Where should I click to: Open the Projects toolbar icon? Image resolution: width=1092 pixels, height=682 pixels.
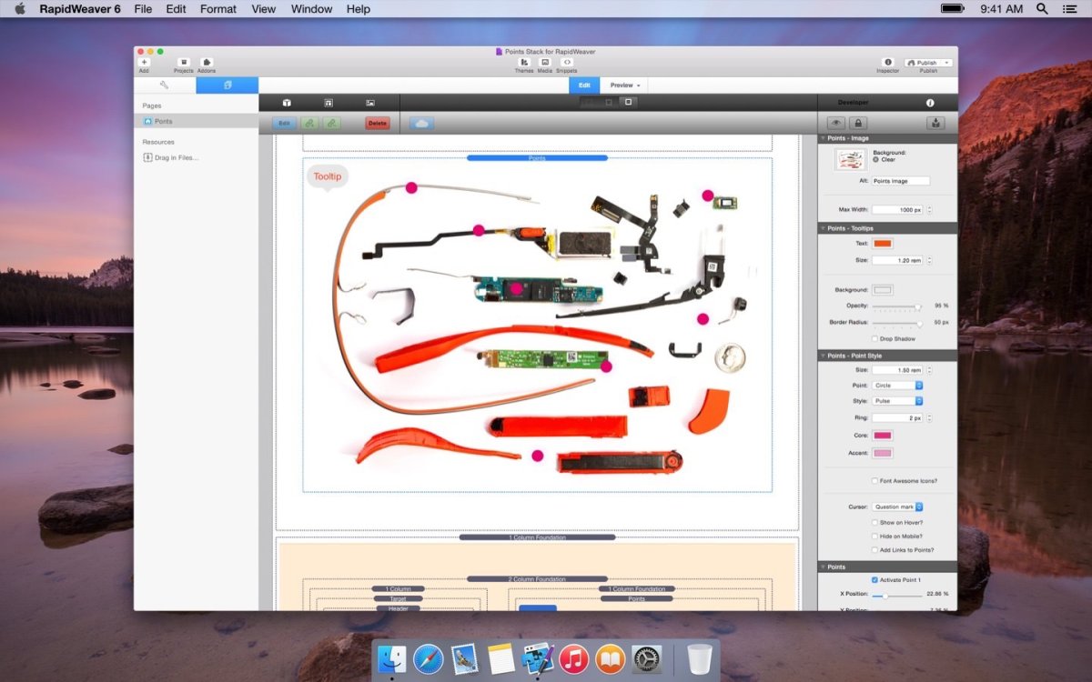[184, 62]
